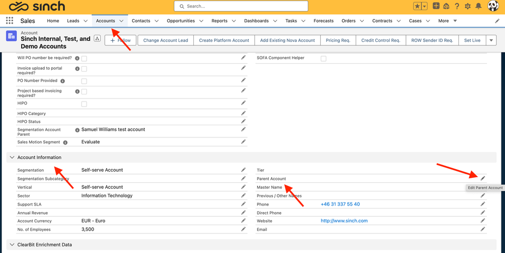Open Leads tab dropdown chevron
This screenshot has width=505, height=253.
(x=86, y=21)
